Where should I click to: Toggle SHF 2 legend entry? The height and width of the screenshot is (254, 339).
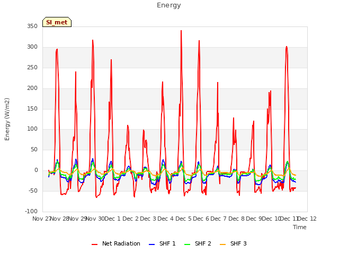[198, 243]
